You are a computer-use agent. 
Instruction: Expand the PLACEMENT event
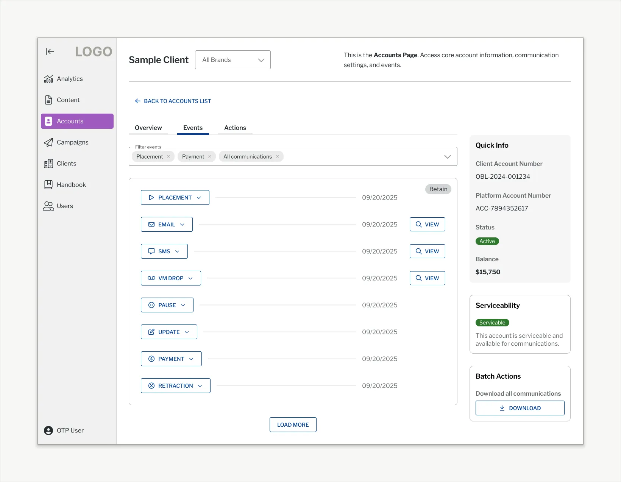(x=175, y=198)
